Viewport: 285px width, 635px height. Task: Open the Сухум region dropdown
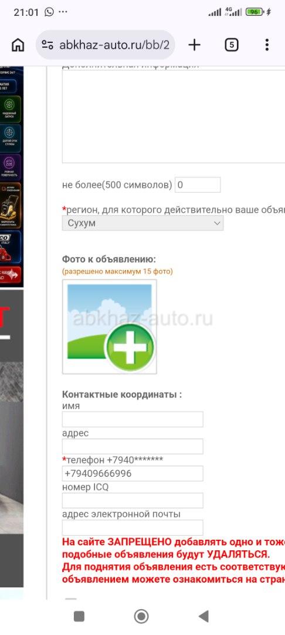(142, 223)
